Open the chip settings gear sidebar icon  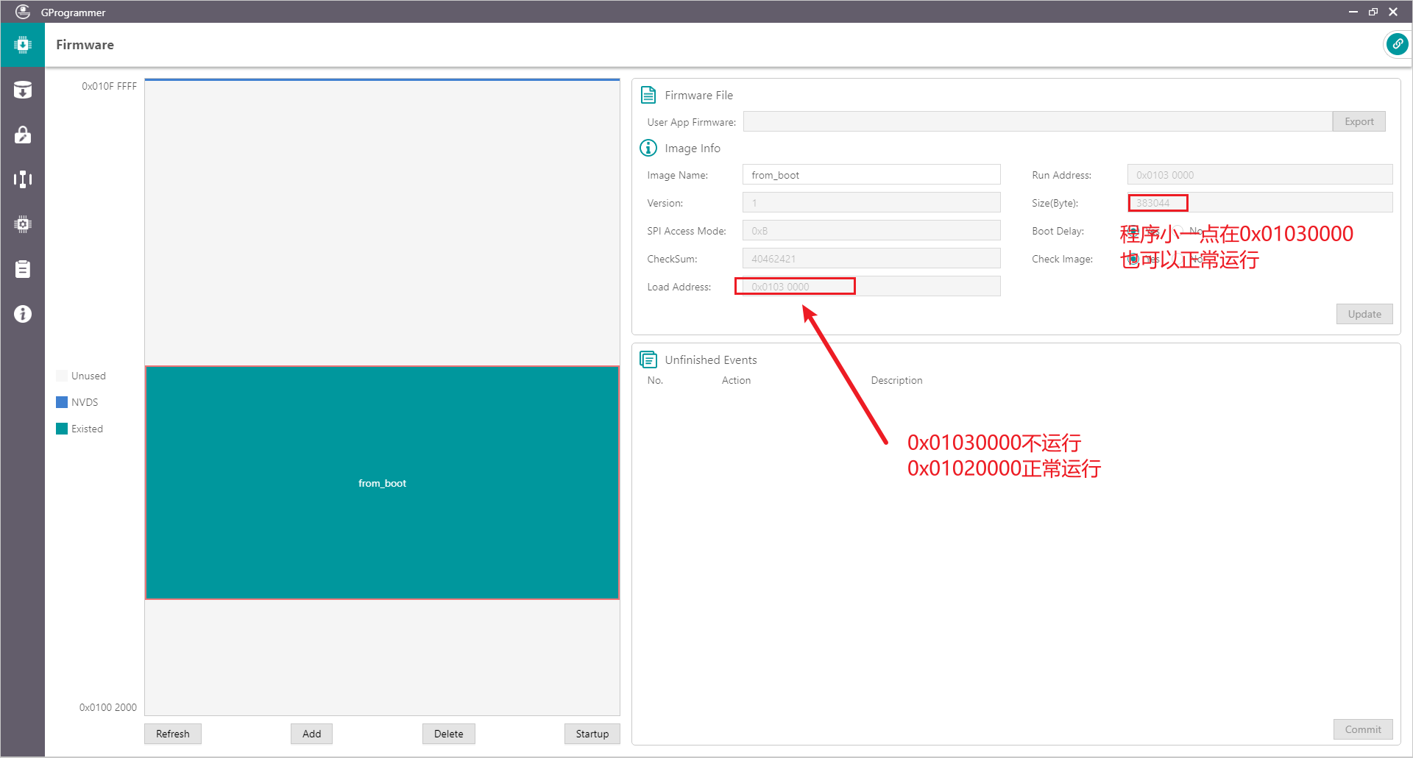point(23,224)
